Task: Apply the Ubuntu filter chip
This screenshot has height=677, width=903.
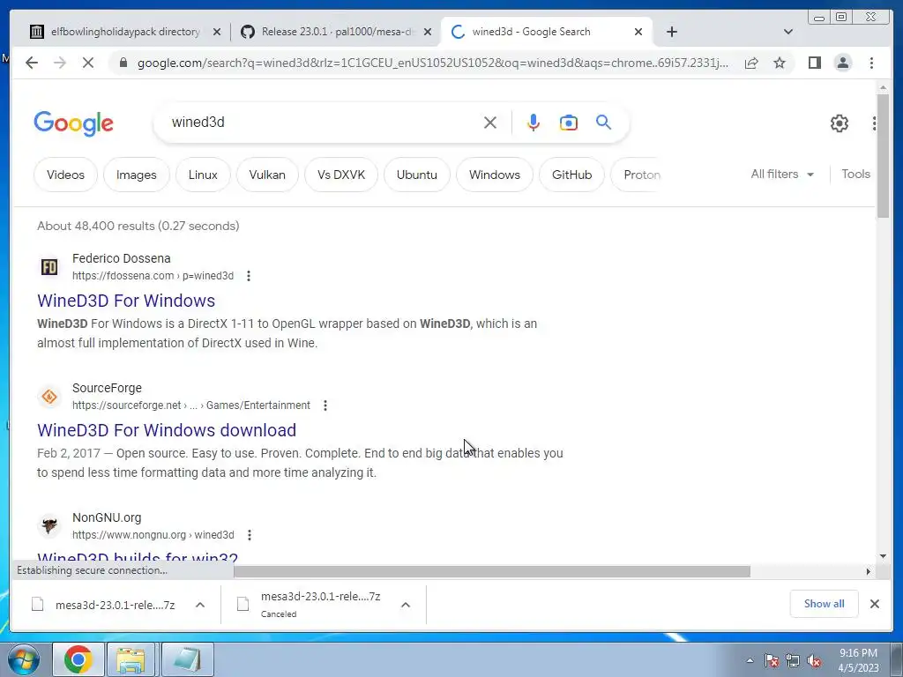Action: pyautogui.click(x=417, y=175)
